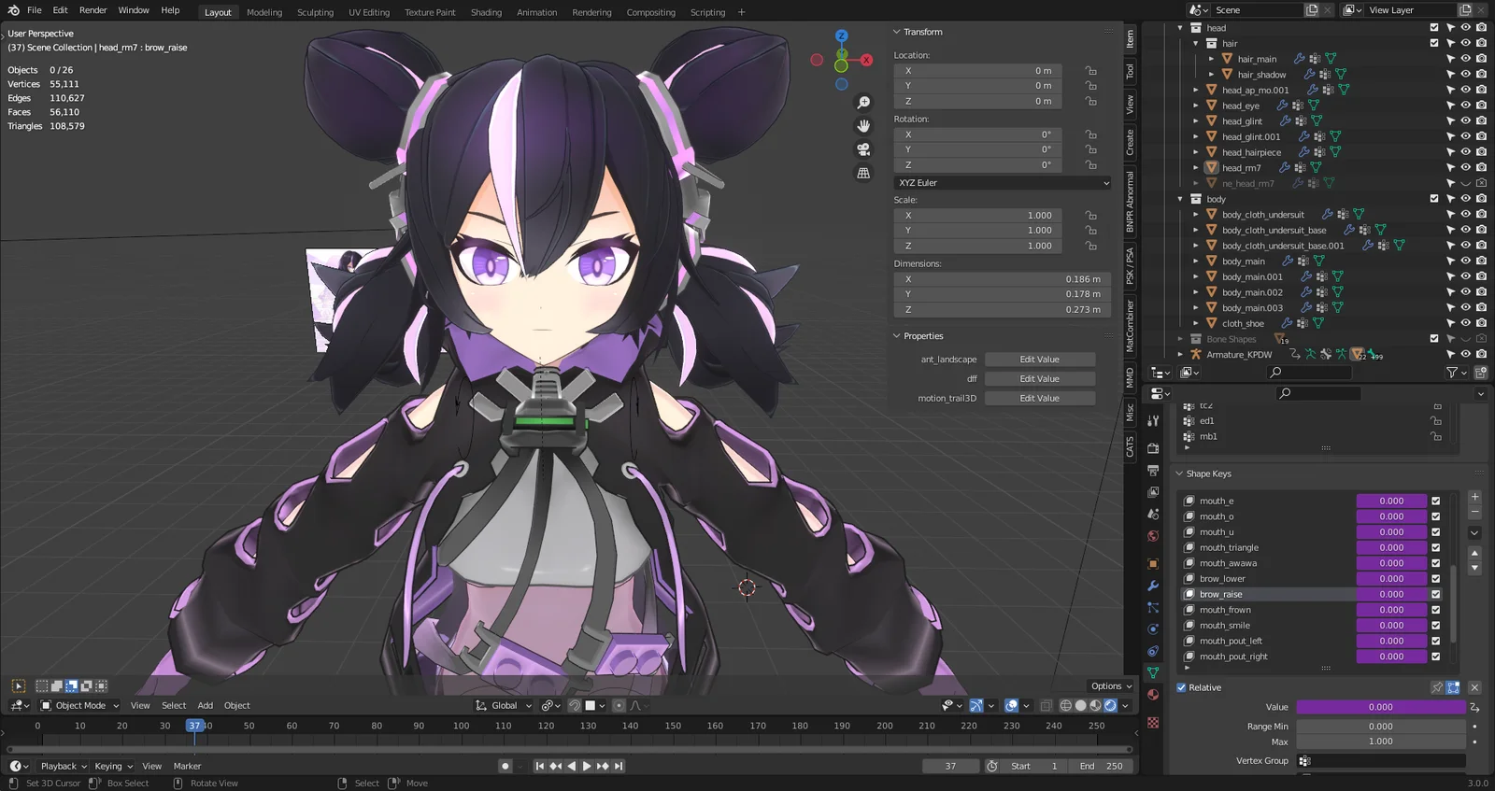
Task: Open Modifier properties wrench tab
Action: [1153, 586]
